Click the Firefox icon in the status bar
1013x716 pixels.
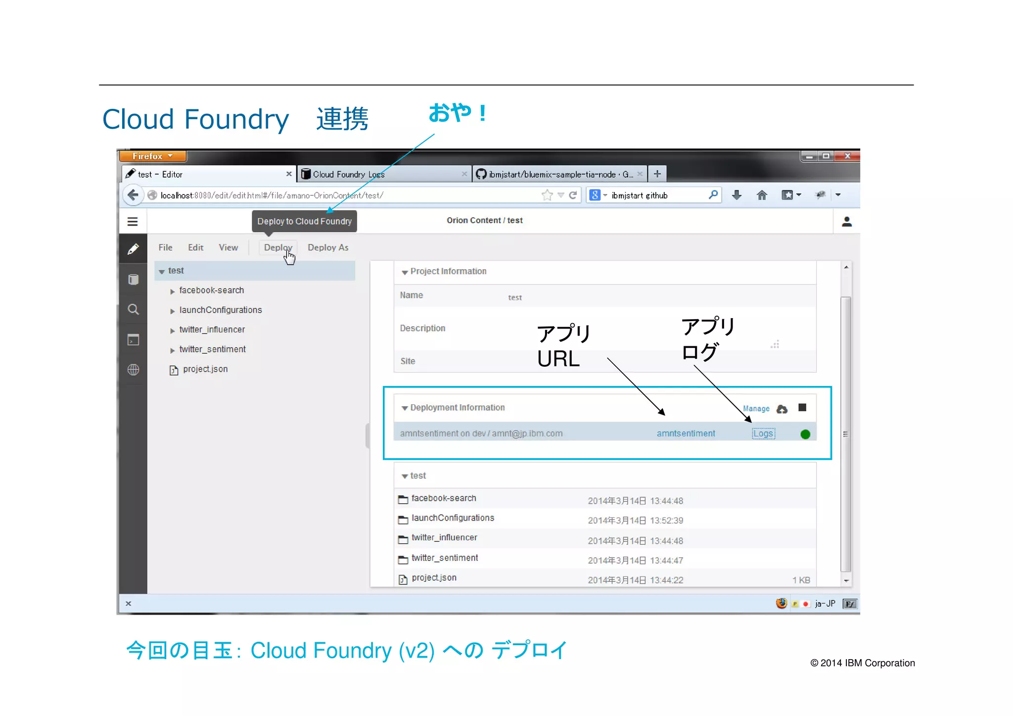[x=781, y=603]
